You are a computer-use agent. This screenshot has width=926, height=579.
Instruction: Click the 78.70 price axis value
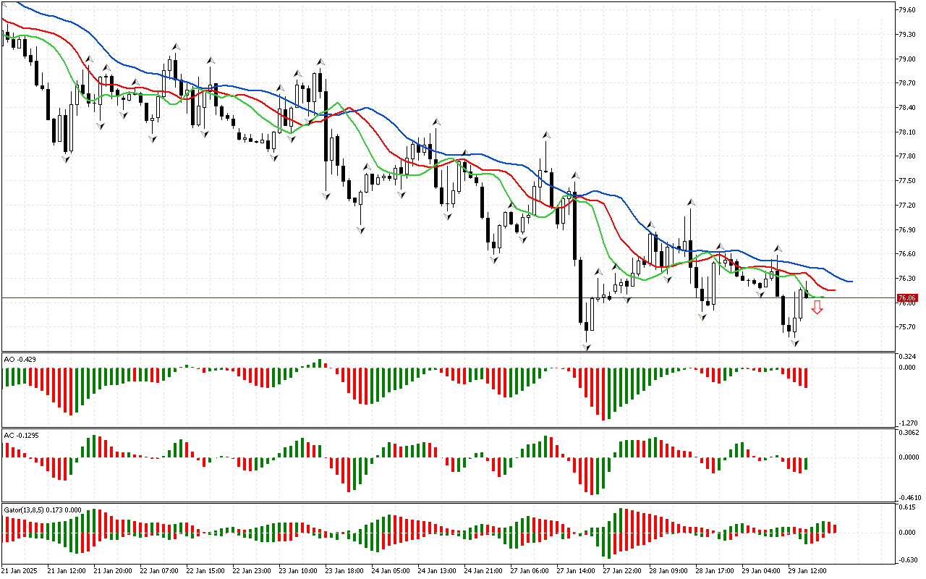tap(907, 84)
